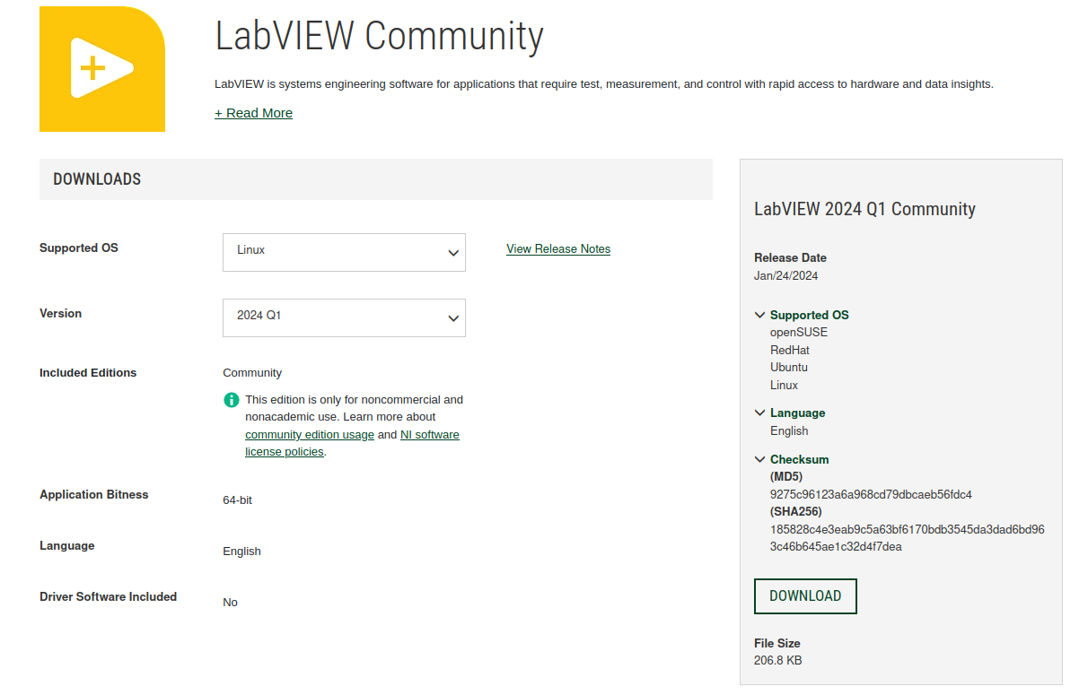Collapse the Language section in sidebar
1088x695 pixels.
[760, 413]
